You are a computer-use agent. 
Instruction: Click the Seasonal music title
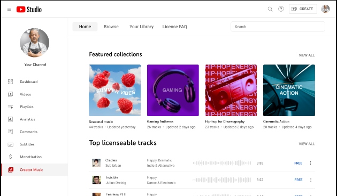pos(101,121)
